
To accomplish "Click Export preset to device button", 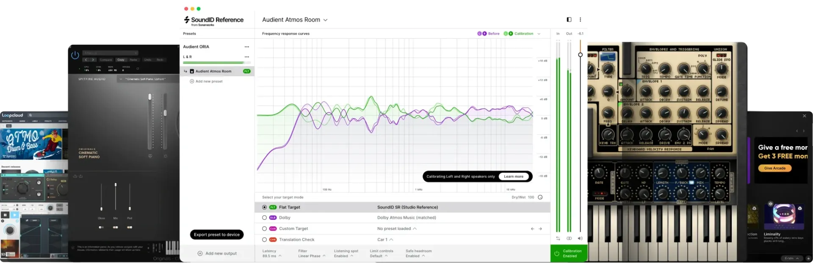I will [217, 235].
